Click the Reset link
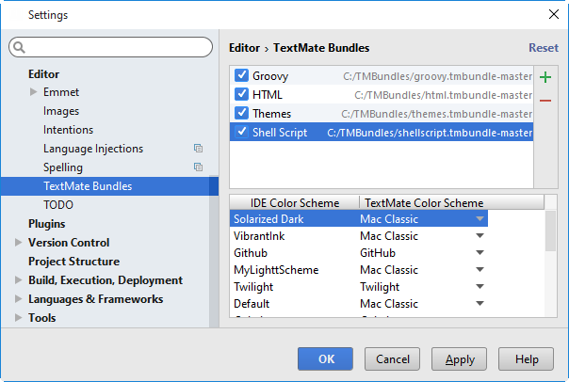569x382 pixels. 544,48
